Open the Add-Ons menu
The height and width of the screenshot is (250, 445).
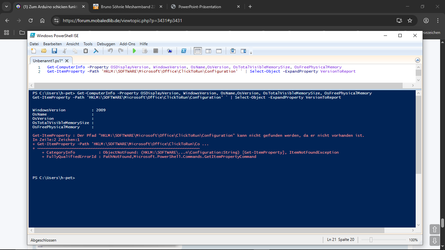[127, 44]
